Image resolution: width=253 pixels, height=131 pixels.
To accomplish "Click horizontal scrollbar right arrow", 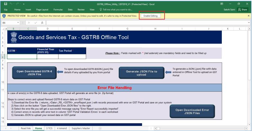I will pyautogui.click(x=246, y=128).
